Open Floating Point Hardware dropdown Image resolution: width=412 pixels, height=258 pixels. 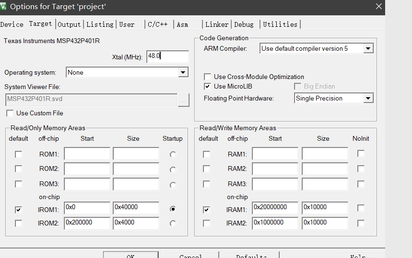pyautogui.click(x=368, y=98)
